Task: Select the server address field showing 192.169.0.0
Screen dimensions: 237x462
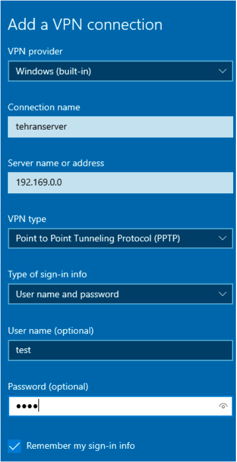Action: 120,183
